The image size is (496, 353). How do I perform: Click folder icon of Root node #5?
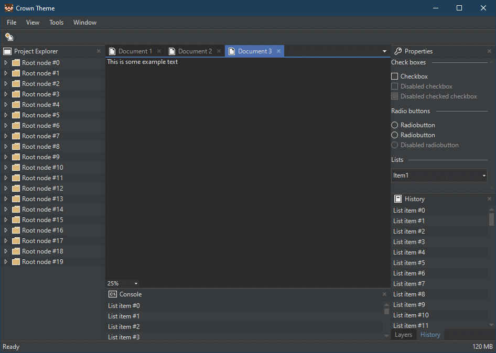click(16, 115)
